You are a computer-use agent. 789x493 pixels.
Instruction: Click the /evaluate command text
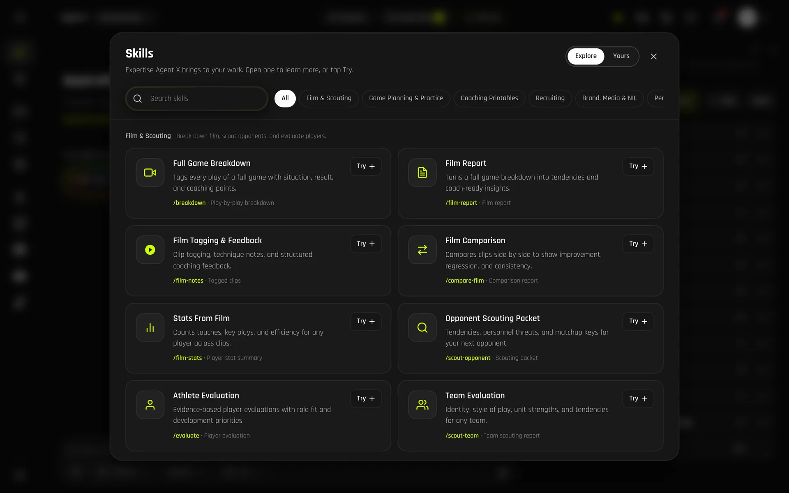(x=186, y=435)
